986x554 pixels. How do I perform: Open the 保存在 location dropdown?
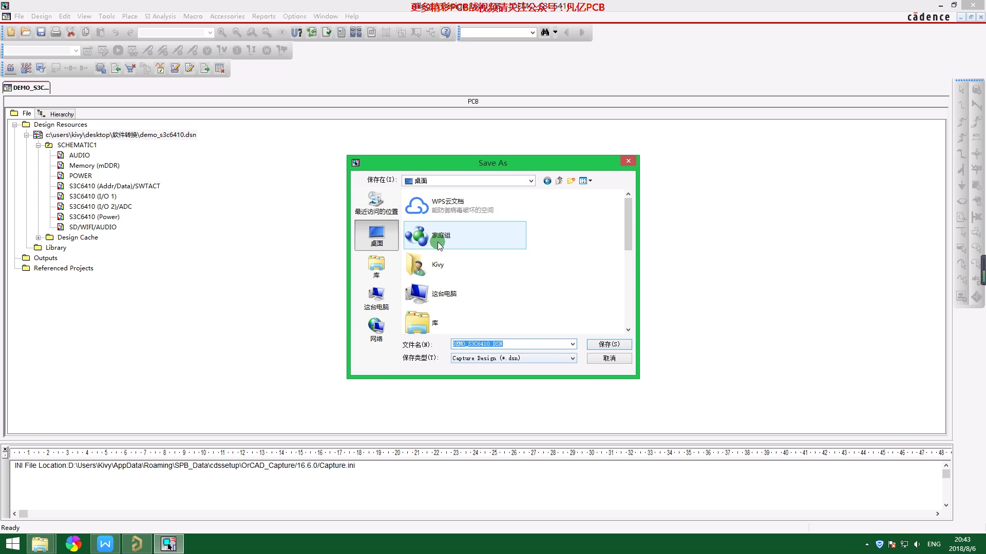point(531,181)
